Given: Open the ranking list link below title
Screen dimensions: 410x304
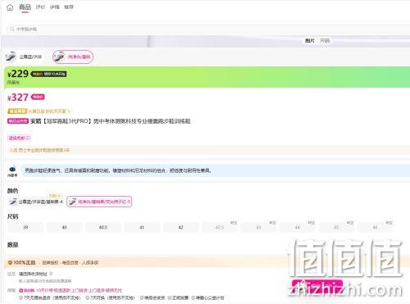Looking at the screenshot, I should coord(39,150).
